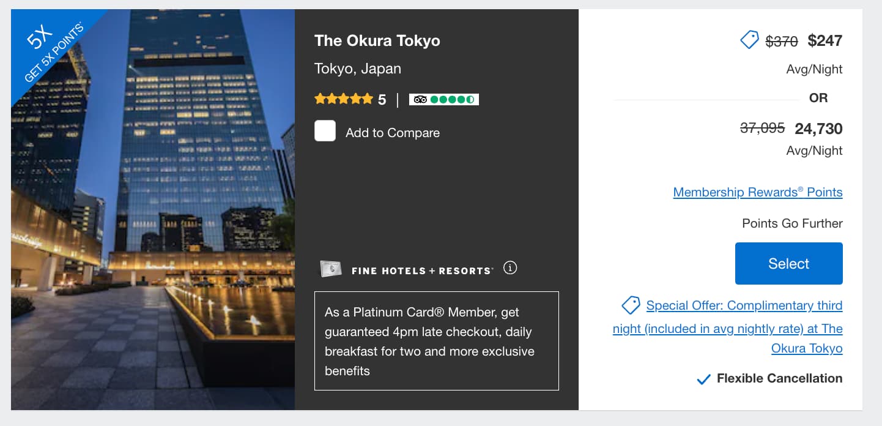Click the Platinum Card icon
The image size is (882, 426).
(x=331, y=269)
